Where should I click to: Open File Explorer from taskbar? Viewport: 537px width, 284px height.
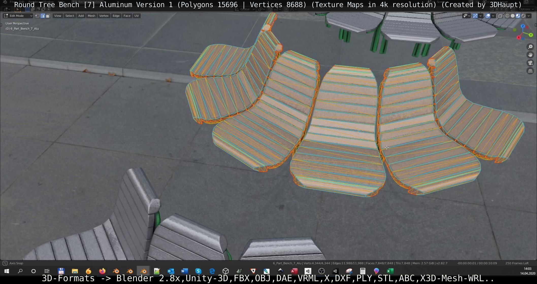75,271
